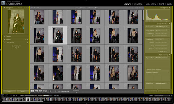Image resolution: width=174 pixels, height=104 pixels.
Task: Open Survey view icon in toolbar
Action: point(45,91)
